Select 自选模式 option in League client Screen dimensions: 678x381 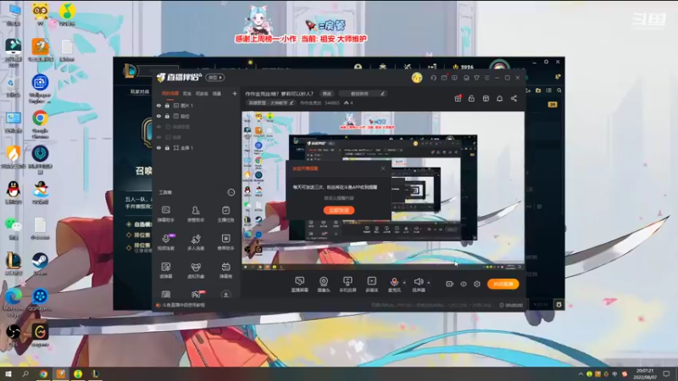pyautogui.click(x=139, y=224)
